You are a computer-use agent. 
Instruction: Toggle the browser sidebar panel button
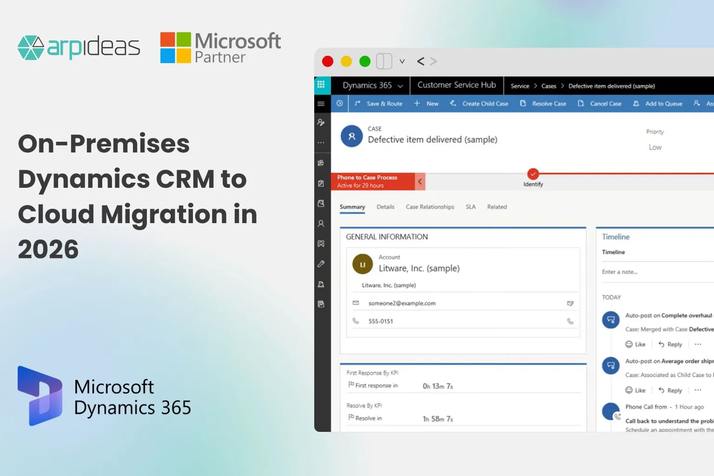point(384,61)
